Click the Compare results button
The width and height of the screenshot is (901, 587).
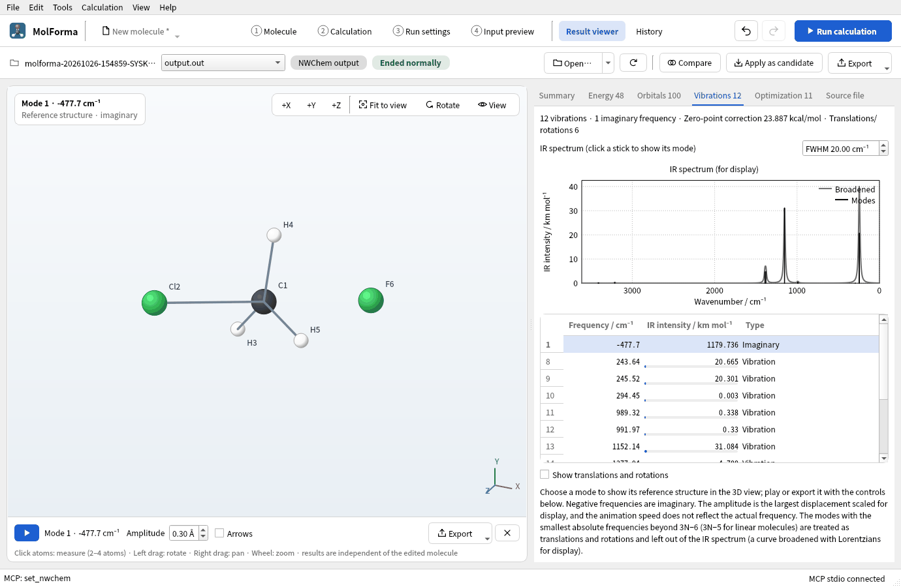pyautogui.click(x=690, y=63)
